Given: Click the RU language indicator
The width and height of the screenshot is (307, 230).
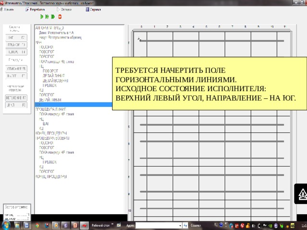Looking at the screenshot, I should (x=216, y=225).
